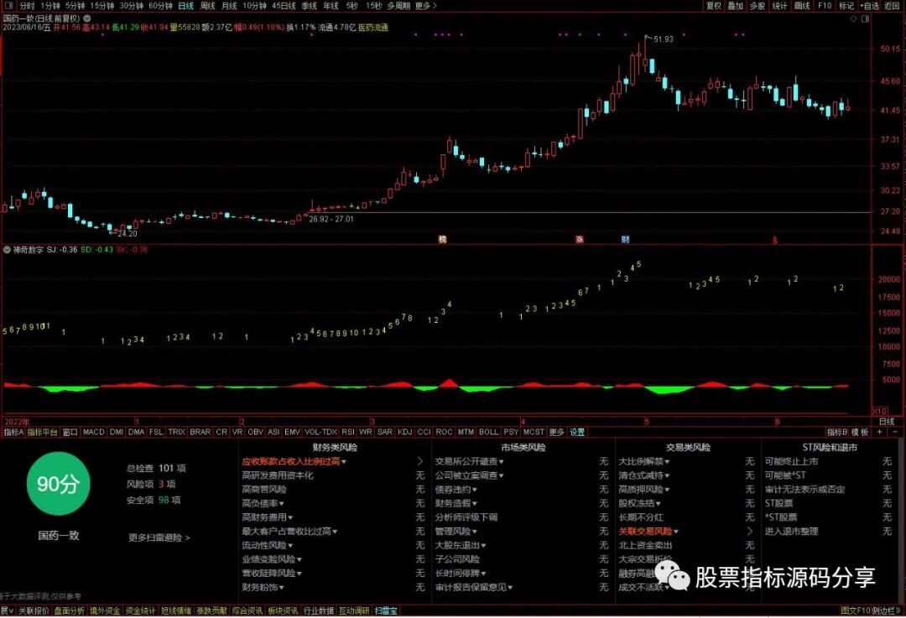Click the 返回 back button
Screen dimensions: 906x618
pos(892,6)
